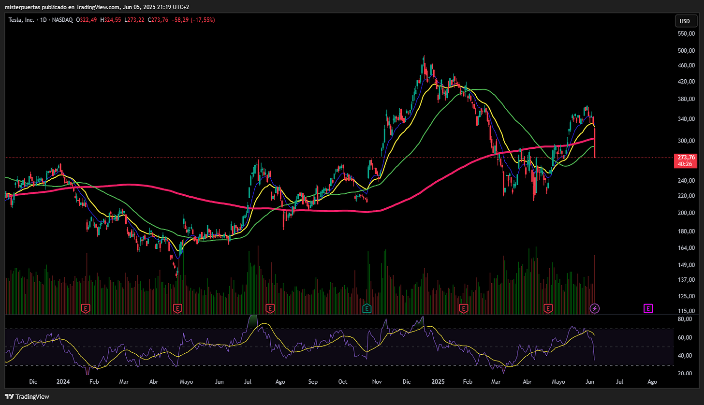
Task: Open the red earnings marker from late January 2025
Action: click(x=464, y=308)
